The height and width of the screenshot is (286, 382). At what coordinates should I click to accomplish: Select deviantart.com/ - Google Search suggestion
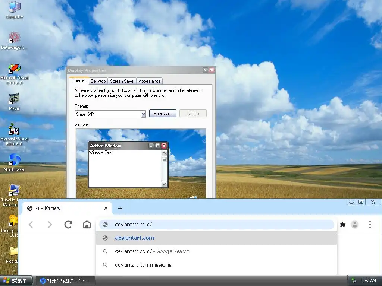point(216,251)
